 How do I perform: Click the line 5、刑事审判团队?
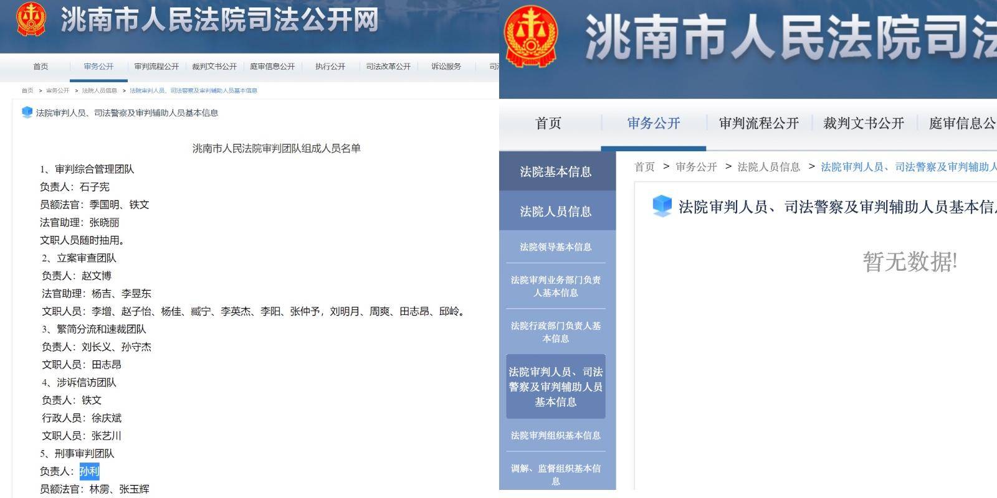77,454
